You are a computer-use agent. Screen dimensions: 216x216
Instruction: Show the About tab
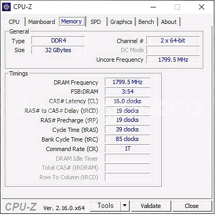(x=169, y=22)
